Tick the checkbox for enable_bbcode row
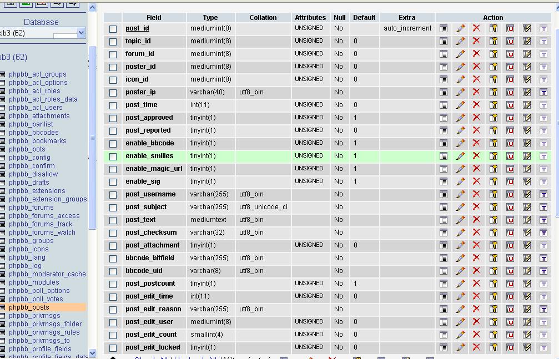 [113, 144]
